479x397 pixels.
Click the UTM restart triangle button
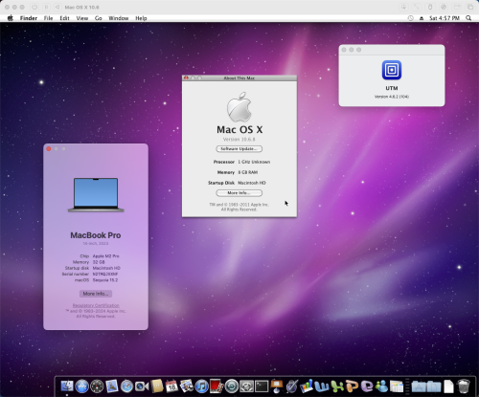[x=57, y=7]
